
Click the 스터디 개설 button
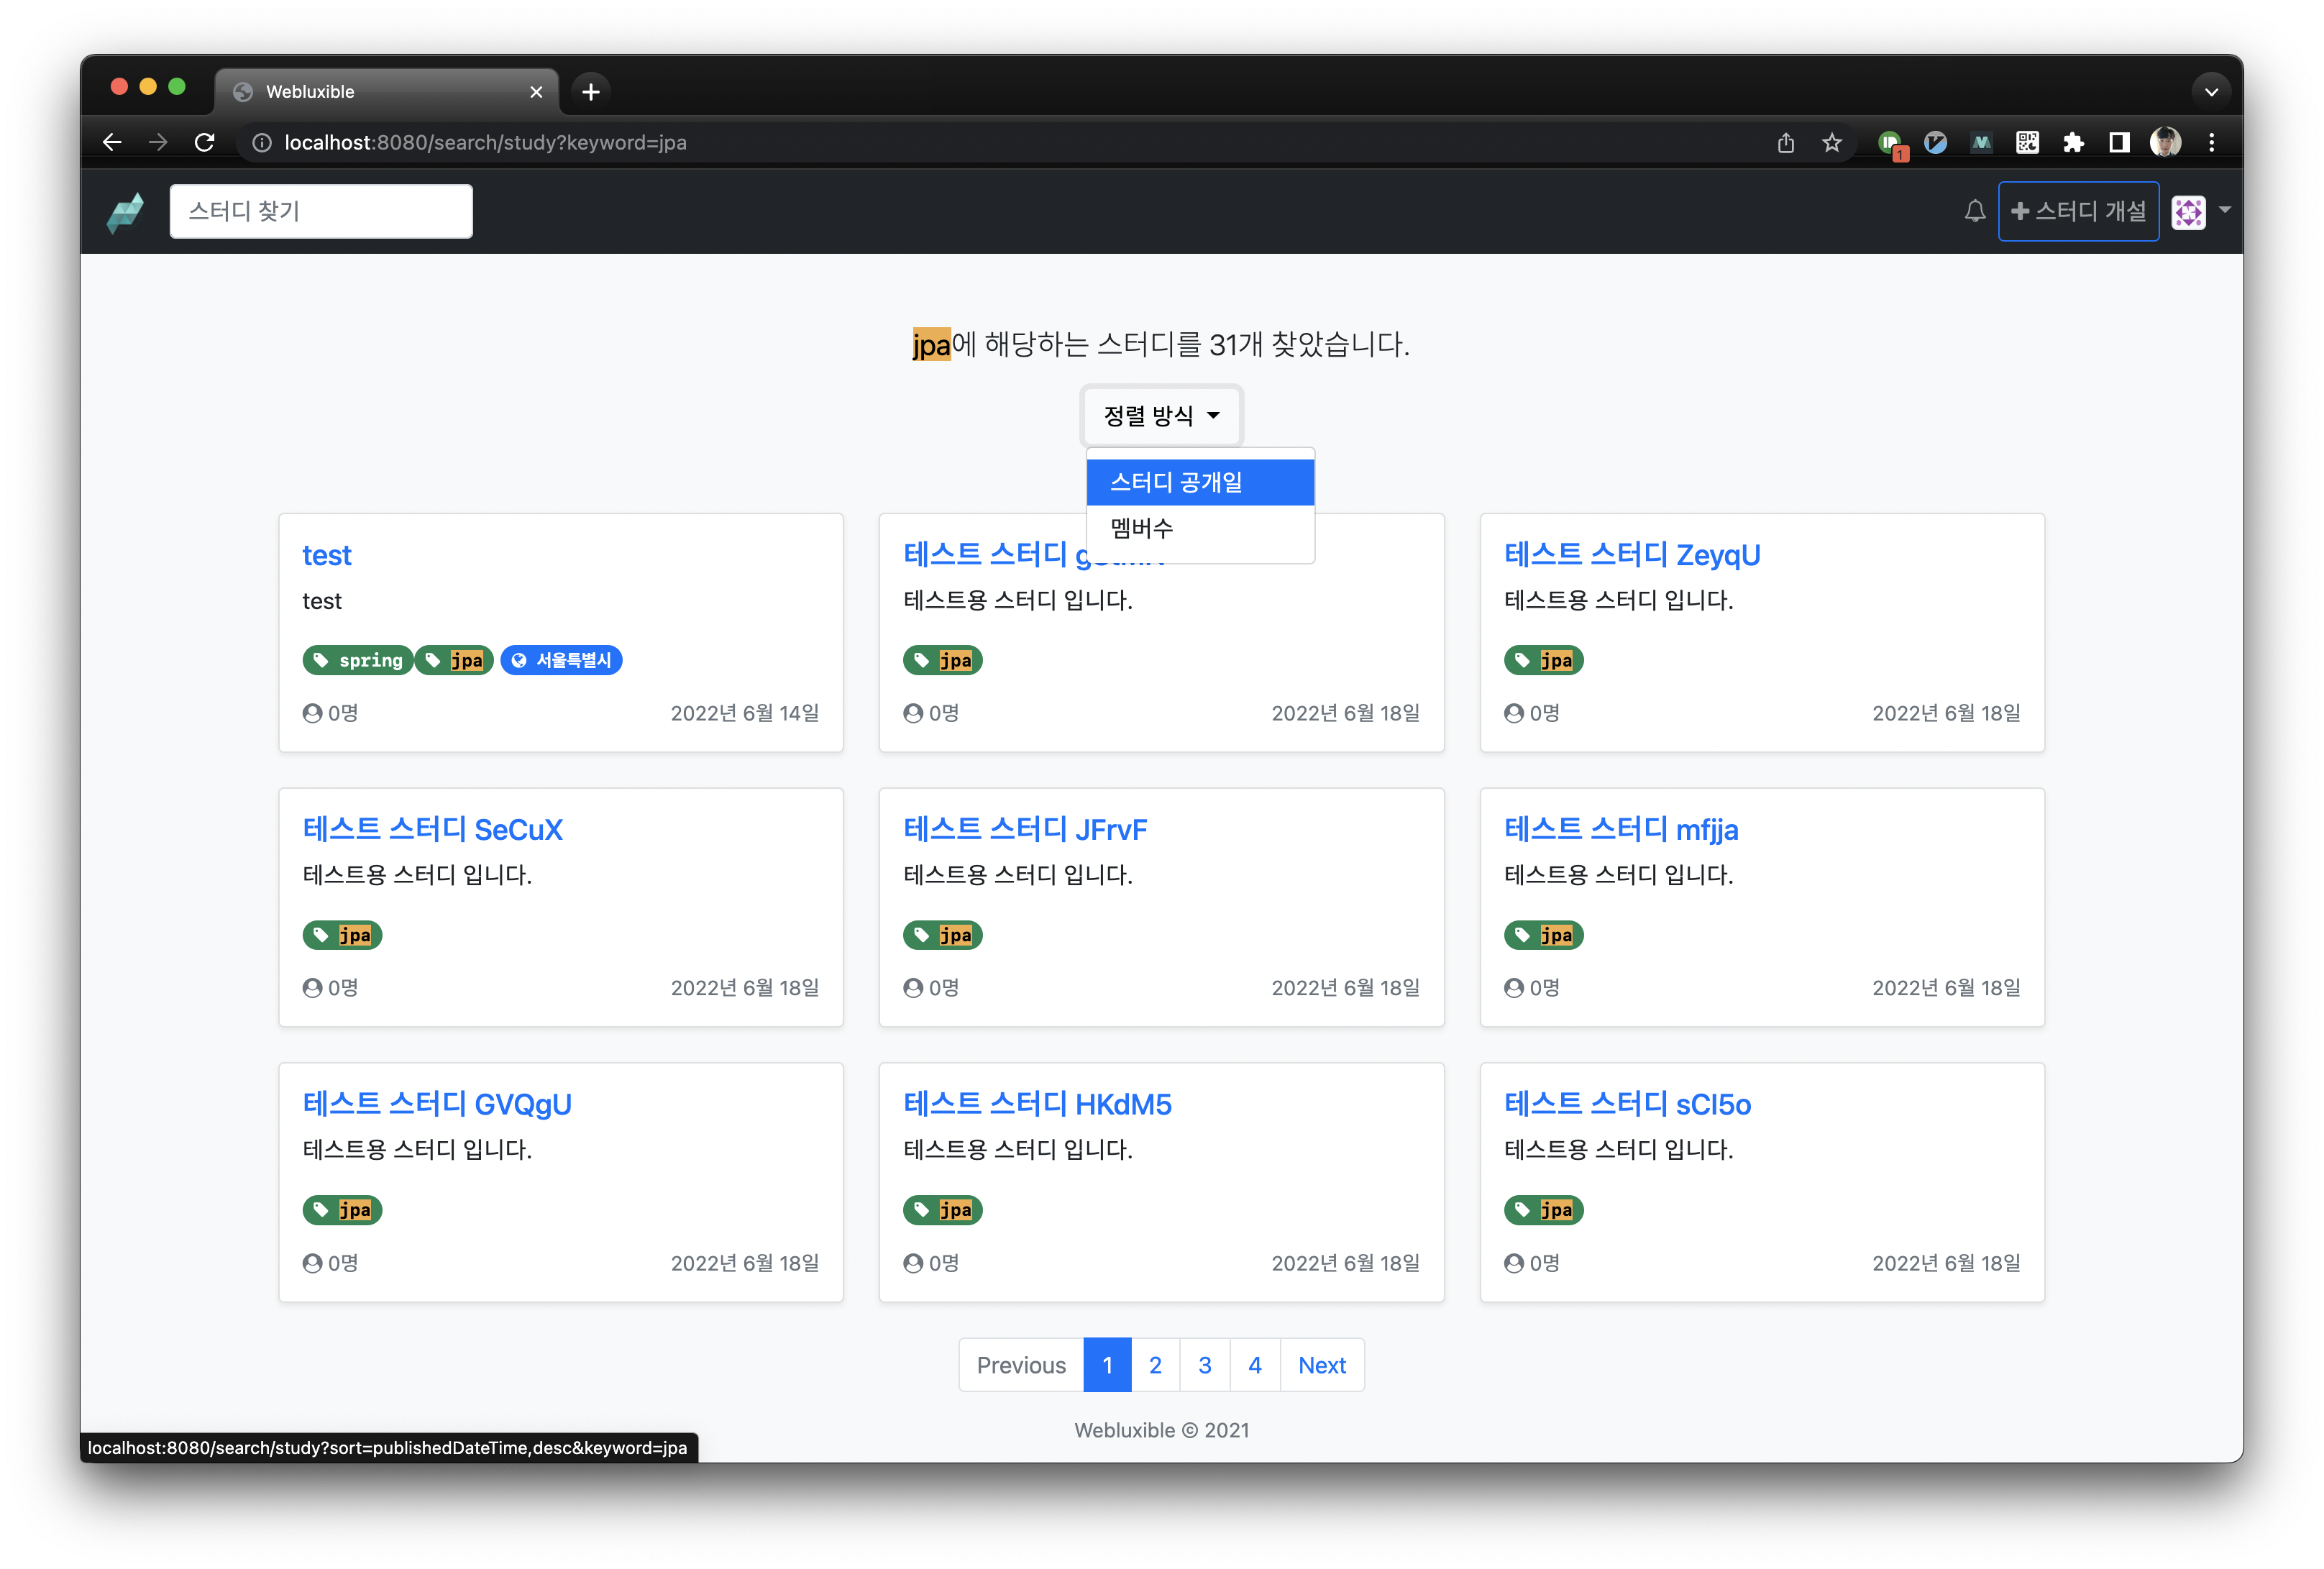(2078, 212)
